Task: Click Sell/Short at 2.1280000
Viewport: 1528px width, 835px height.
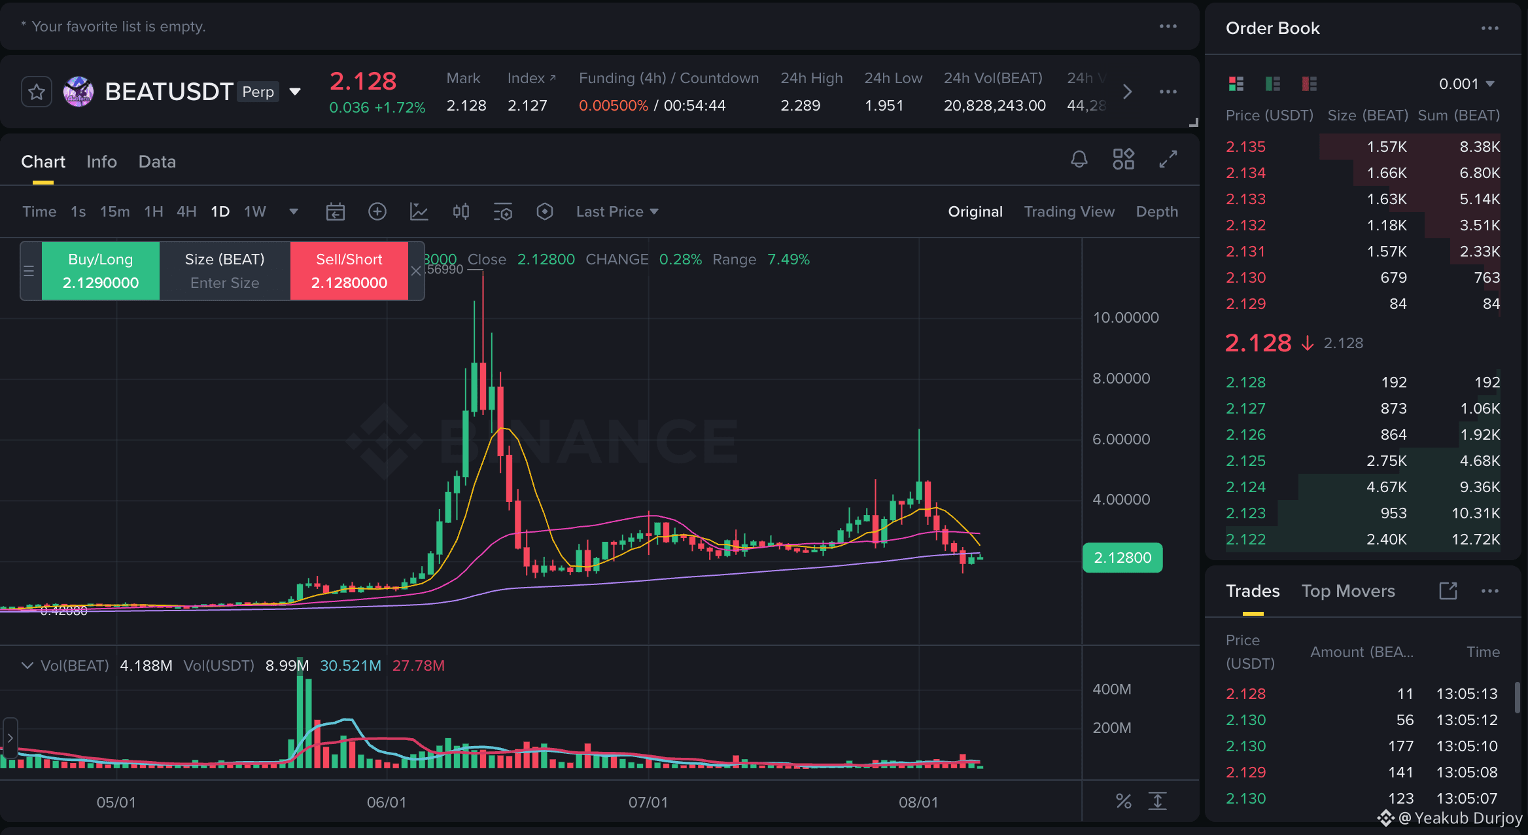Action: click(349, 271)
